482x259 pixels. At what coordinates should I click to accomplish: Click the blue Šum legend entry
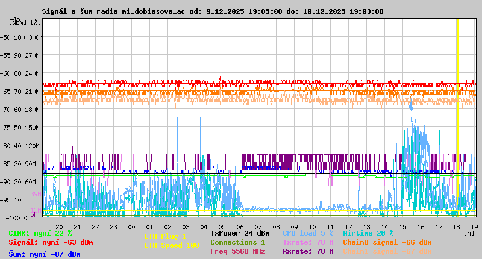pos(44,254)
